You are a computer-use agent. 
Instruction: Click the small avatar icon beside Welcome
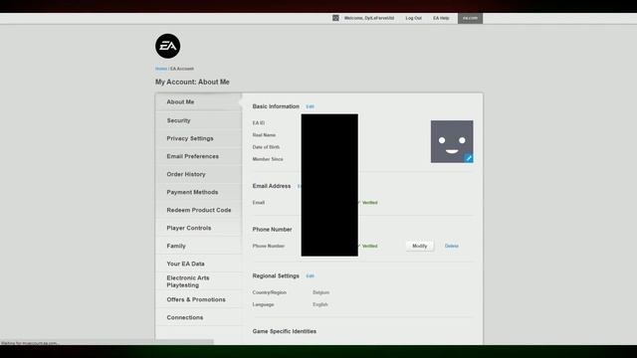pyautogui.click(x=335, y=18)
